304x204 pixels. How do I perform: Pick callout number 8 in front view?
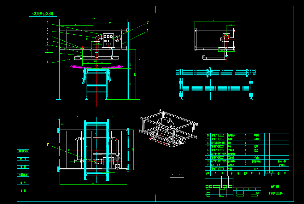(x=47, y=51)
